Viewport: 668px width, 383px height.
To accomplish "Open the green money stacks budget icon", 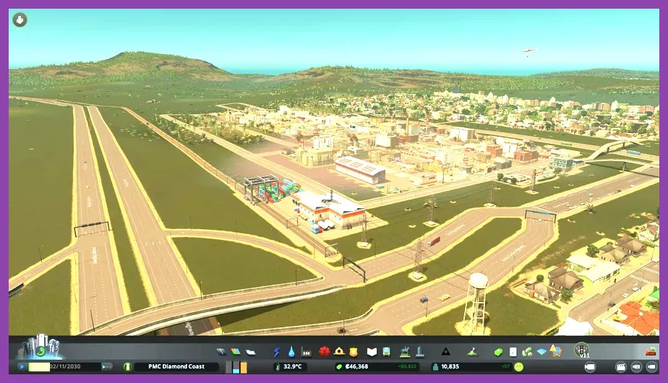I will (x=528, y=352).
